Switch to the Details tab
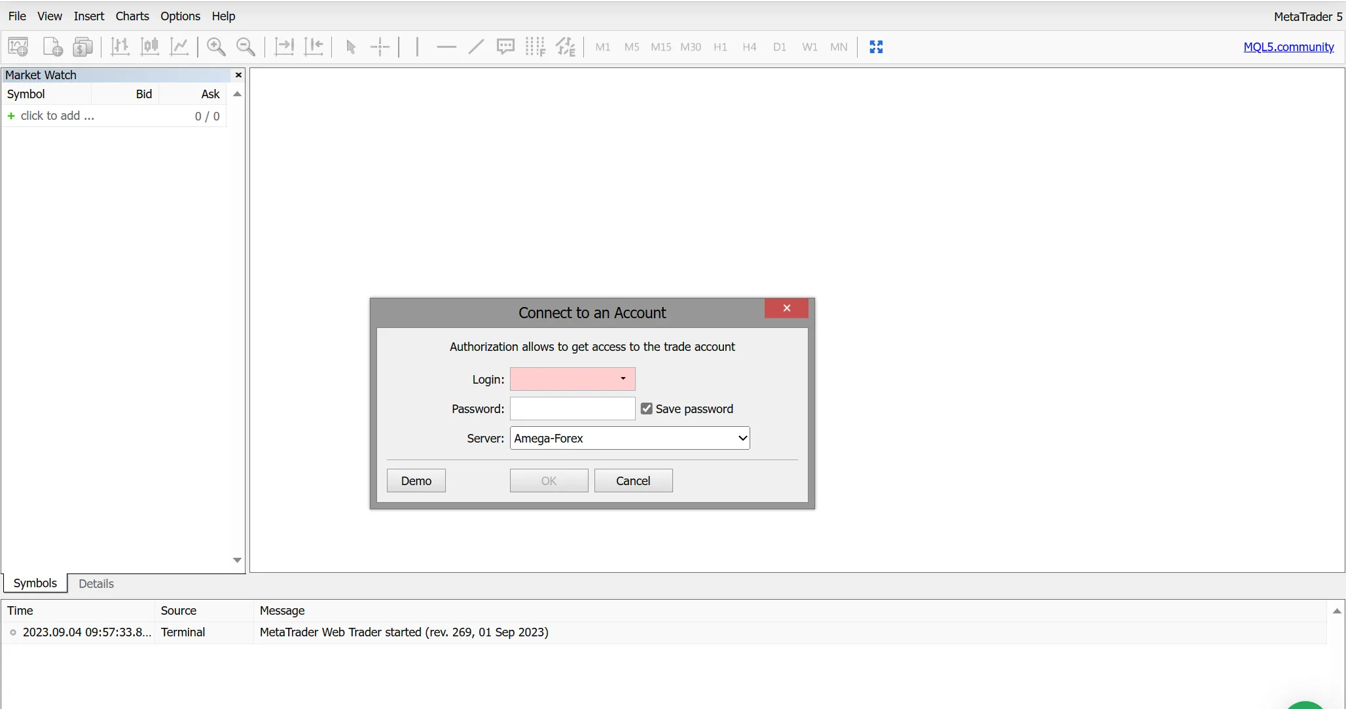 pyautogui.click(x=96, y=583)
